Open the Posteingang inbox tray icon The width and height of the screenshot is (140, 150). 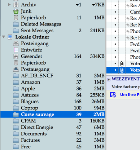16,43
